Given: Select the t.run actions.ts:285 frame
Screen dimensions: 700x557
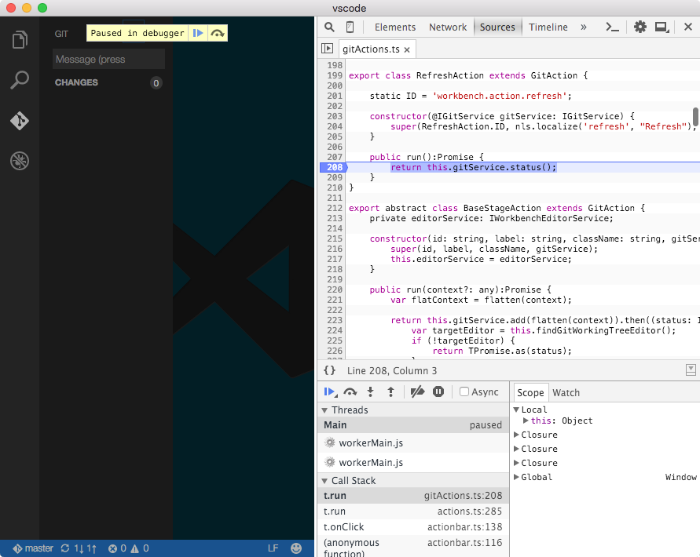Looking at the screenshot, I should (x=413, y=511).
